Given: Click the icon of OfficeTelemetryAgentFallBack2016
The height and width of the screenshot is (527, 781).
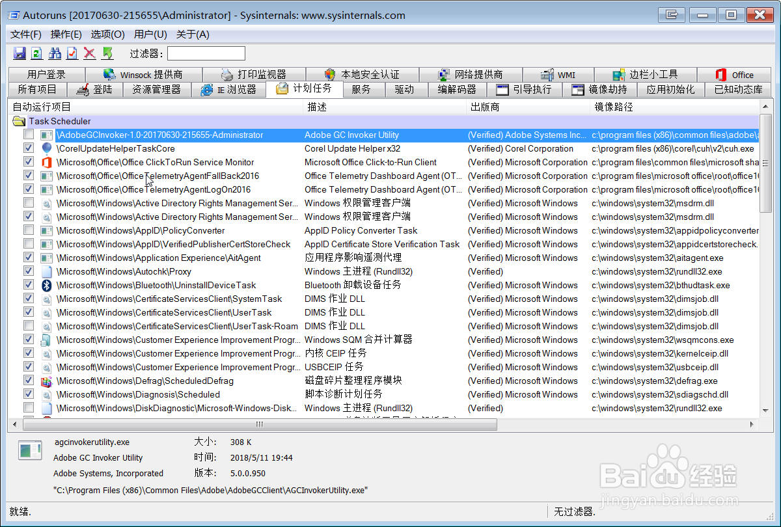Looking at the screenshot, I should pyautogui.click(x=47, y=176).
